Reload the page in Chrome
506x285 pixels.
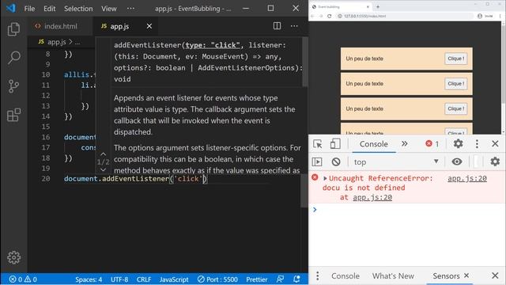click(x=329, y=16)
